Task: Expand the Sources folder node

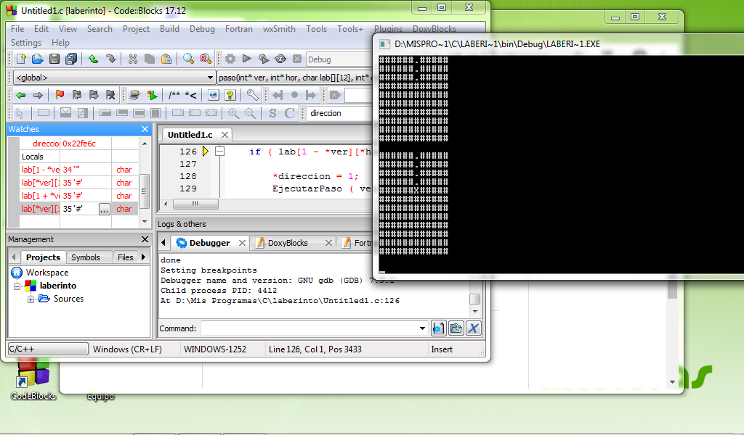Action: (x=31, y=299)
